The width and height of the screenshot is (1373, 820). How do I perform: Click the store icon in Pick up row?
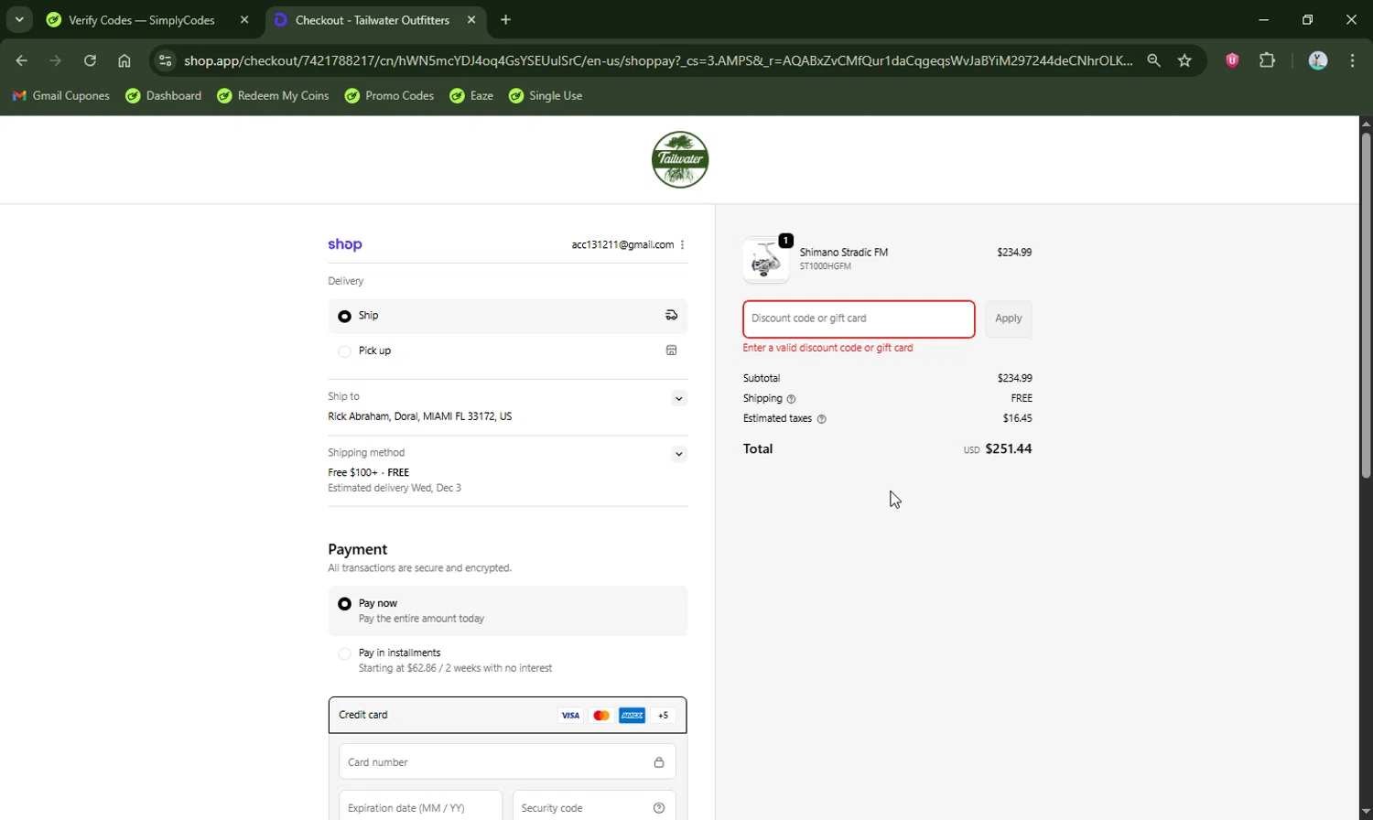[671, 351]
